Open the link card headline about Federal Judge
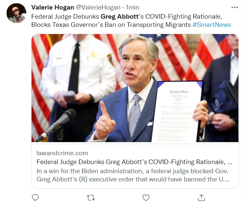The height and width of the screenshot is (204, 246). [134, 162]
